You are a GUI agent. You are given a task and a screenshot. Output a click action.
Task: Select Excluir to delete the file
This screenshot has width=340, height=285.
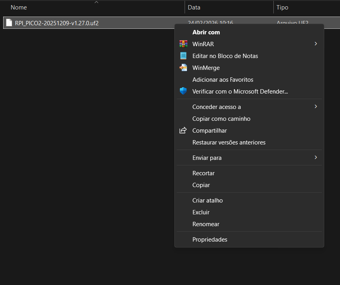[x=201, y=212]
